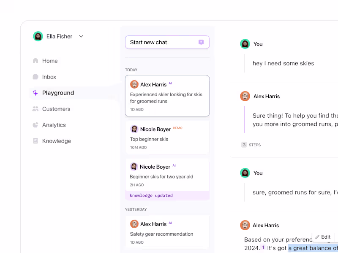
Task: Click the knowledge updated tag
Action: click(x=151, y=196)
